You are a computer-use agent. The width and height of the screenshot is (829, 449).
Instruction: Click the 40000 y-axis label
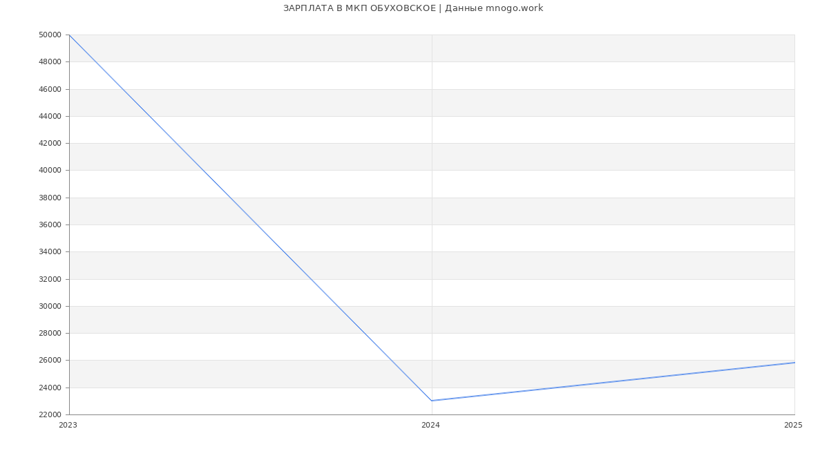(51, 171)
